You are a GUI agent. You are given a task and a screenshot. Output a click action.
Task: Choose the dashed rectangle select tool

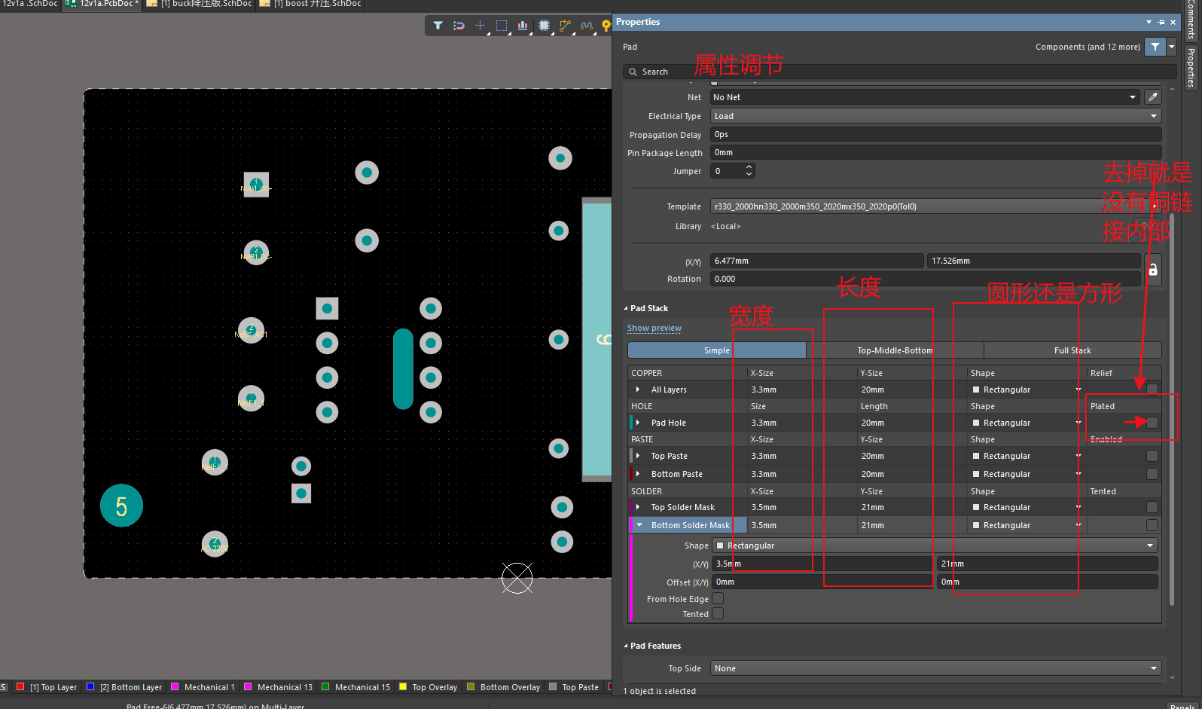502,26
